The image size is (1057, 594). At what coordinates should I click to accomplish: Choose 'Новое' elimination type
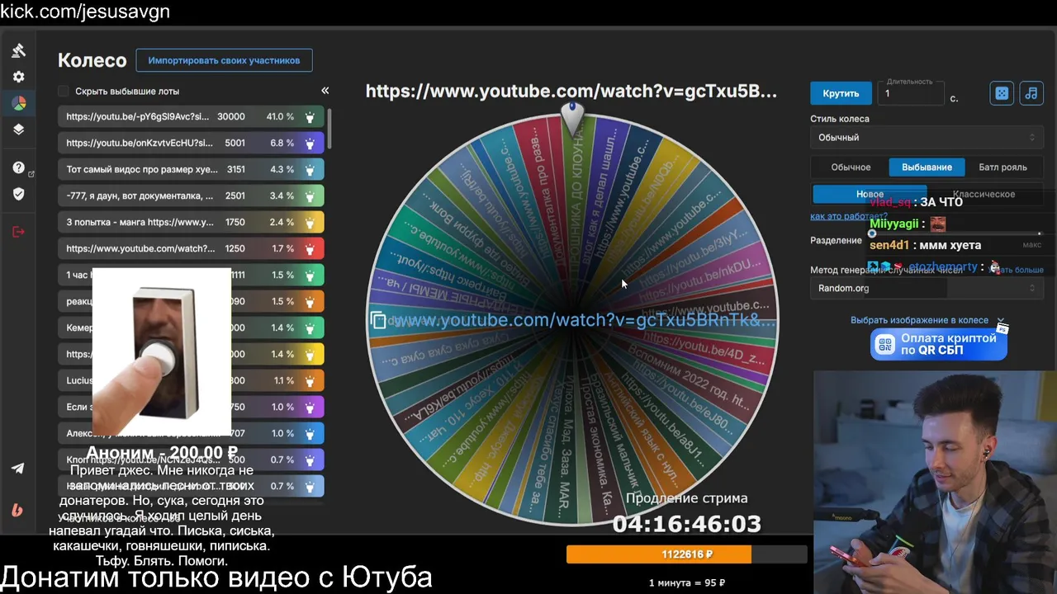point(870,194)
